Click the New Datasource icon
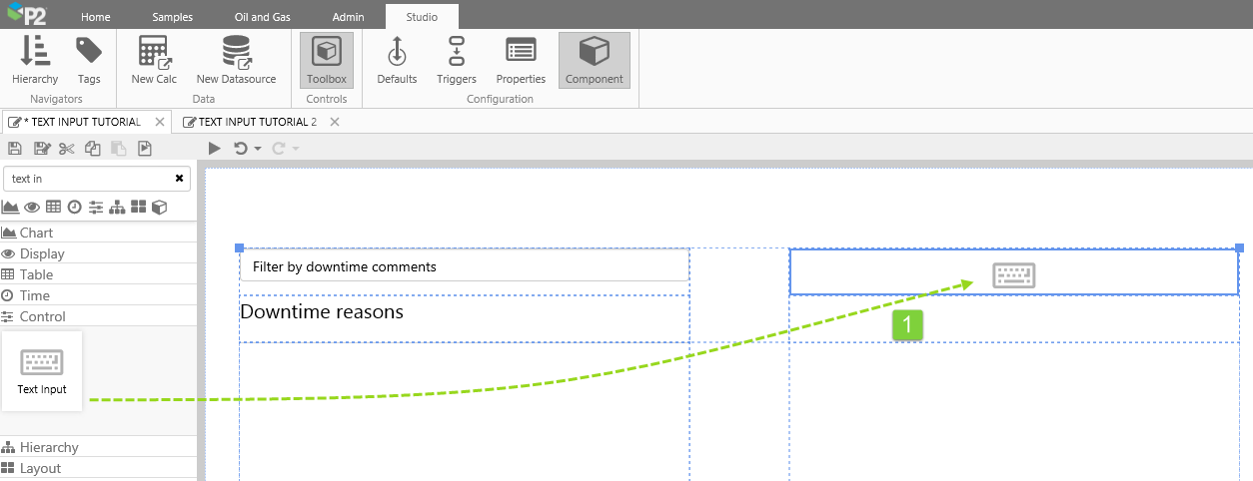The height and width of the screenshot is (481, 1253). click(235, 60)
